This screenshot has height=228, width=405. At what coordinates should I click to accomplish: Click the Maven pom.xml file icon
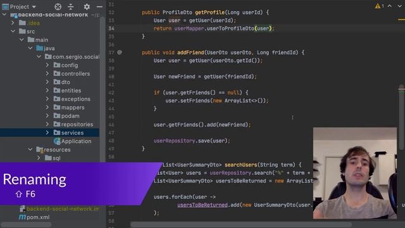point(23,217)
